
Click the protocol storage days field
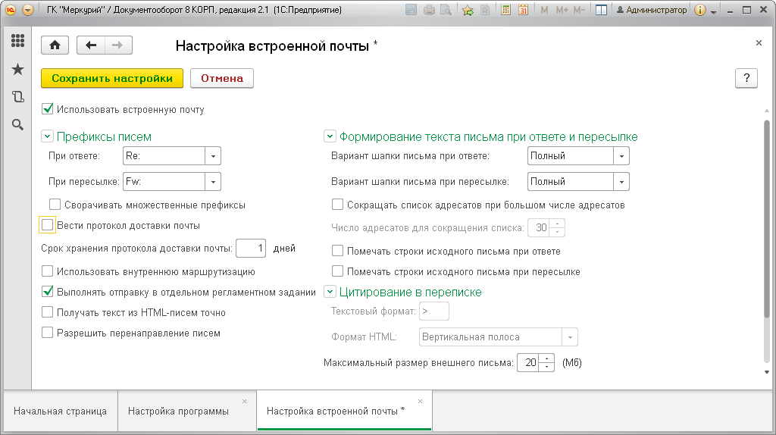251,249
